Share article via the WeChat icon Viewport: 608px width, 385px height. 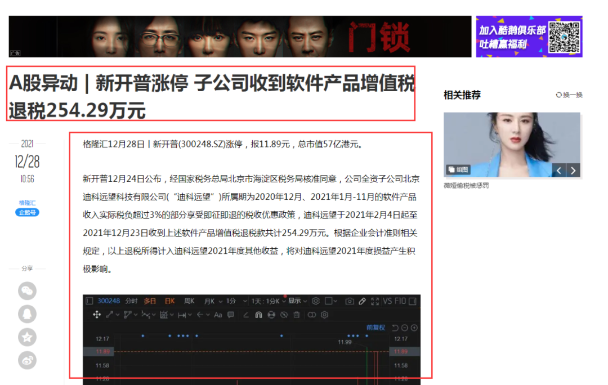click(x=27, y=291)
